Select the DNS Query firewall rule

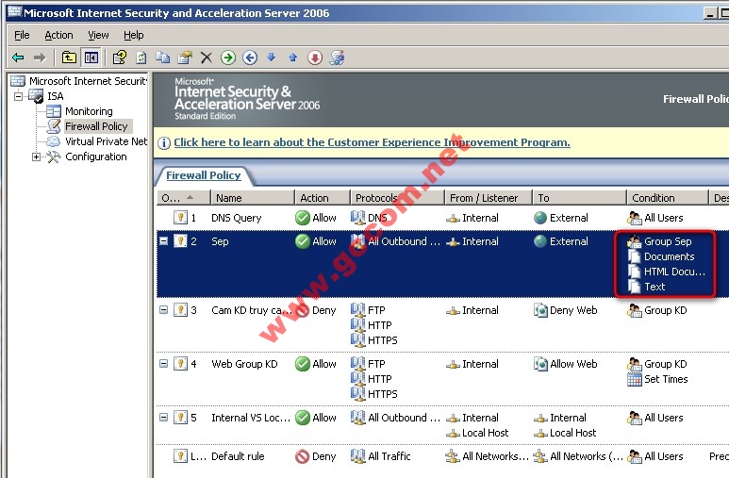(x=237, y=218)
